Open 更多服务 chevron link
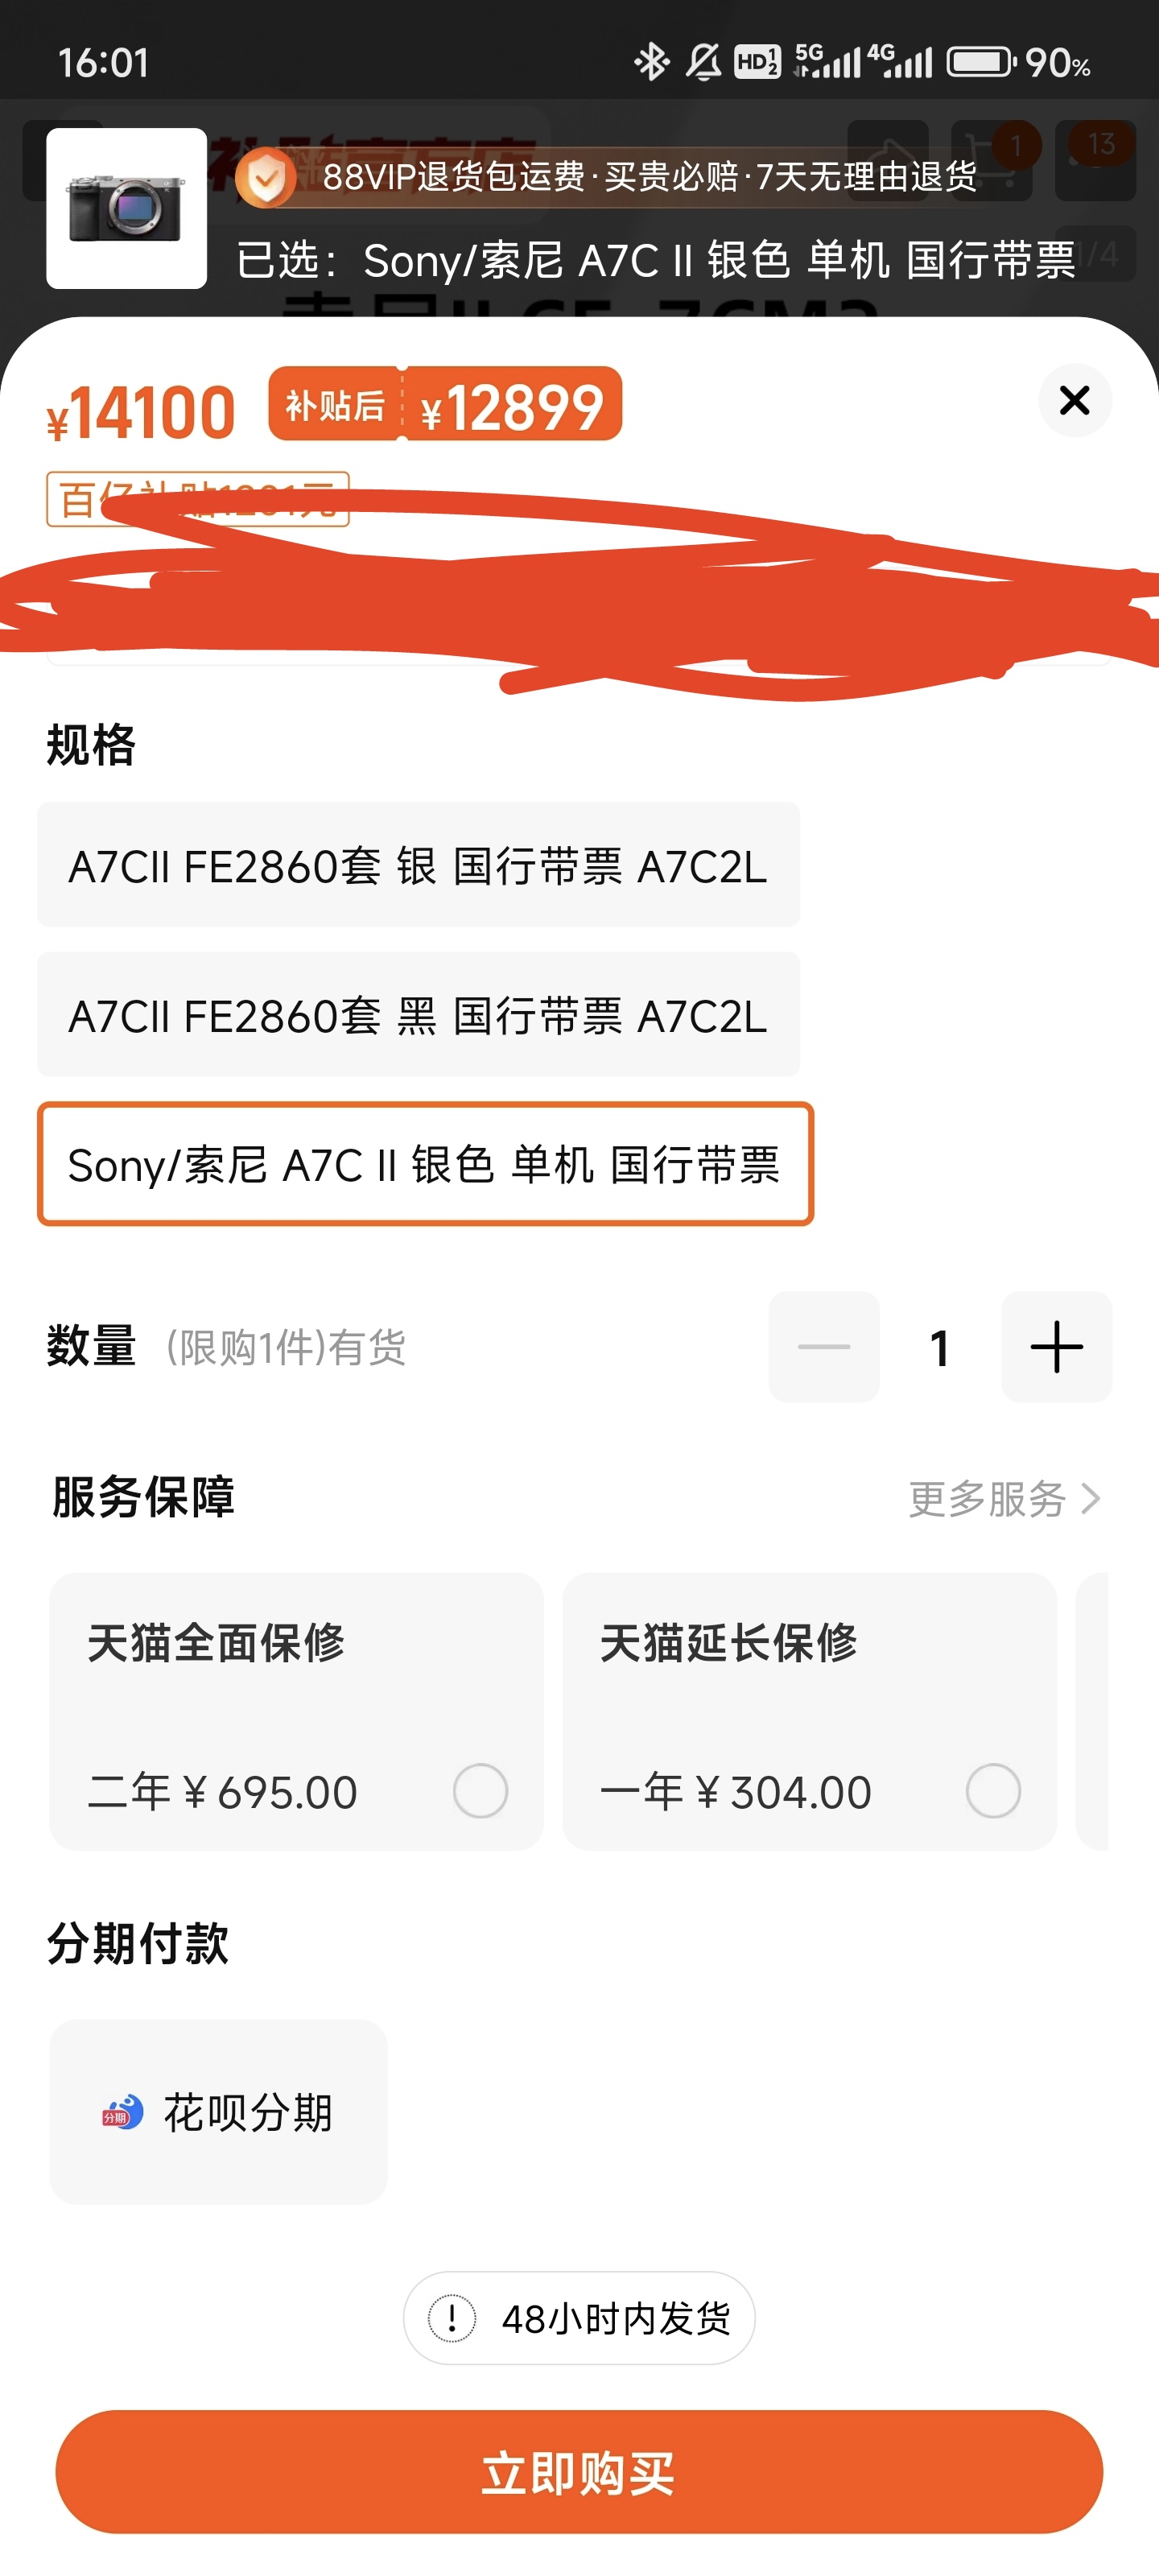The image size is (1159, 2576). tap(1003, 1499)
